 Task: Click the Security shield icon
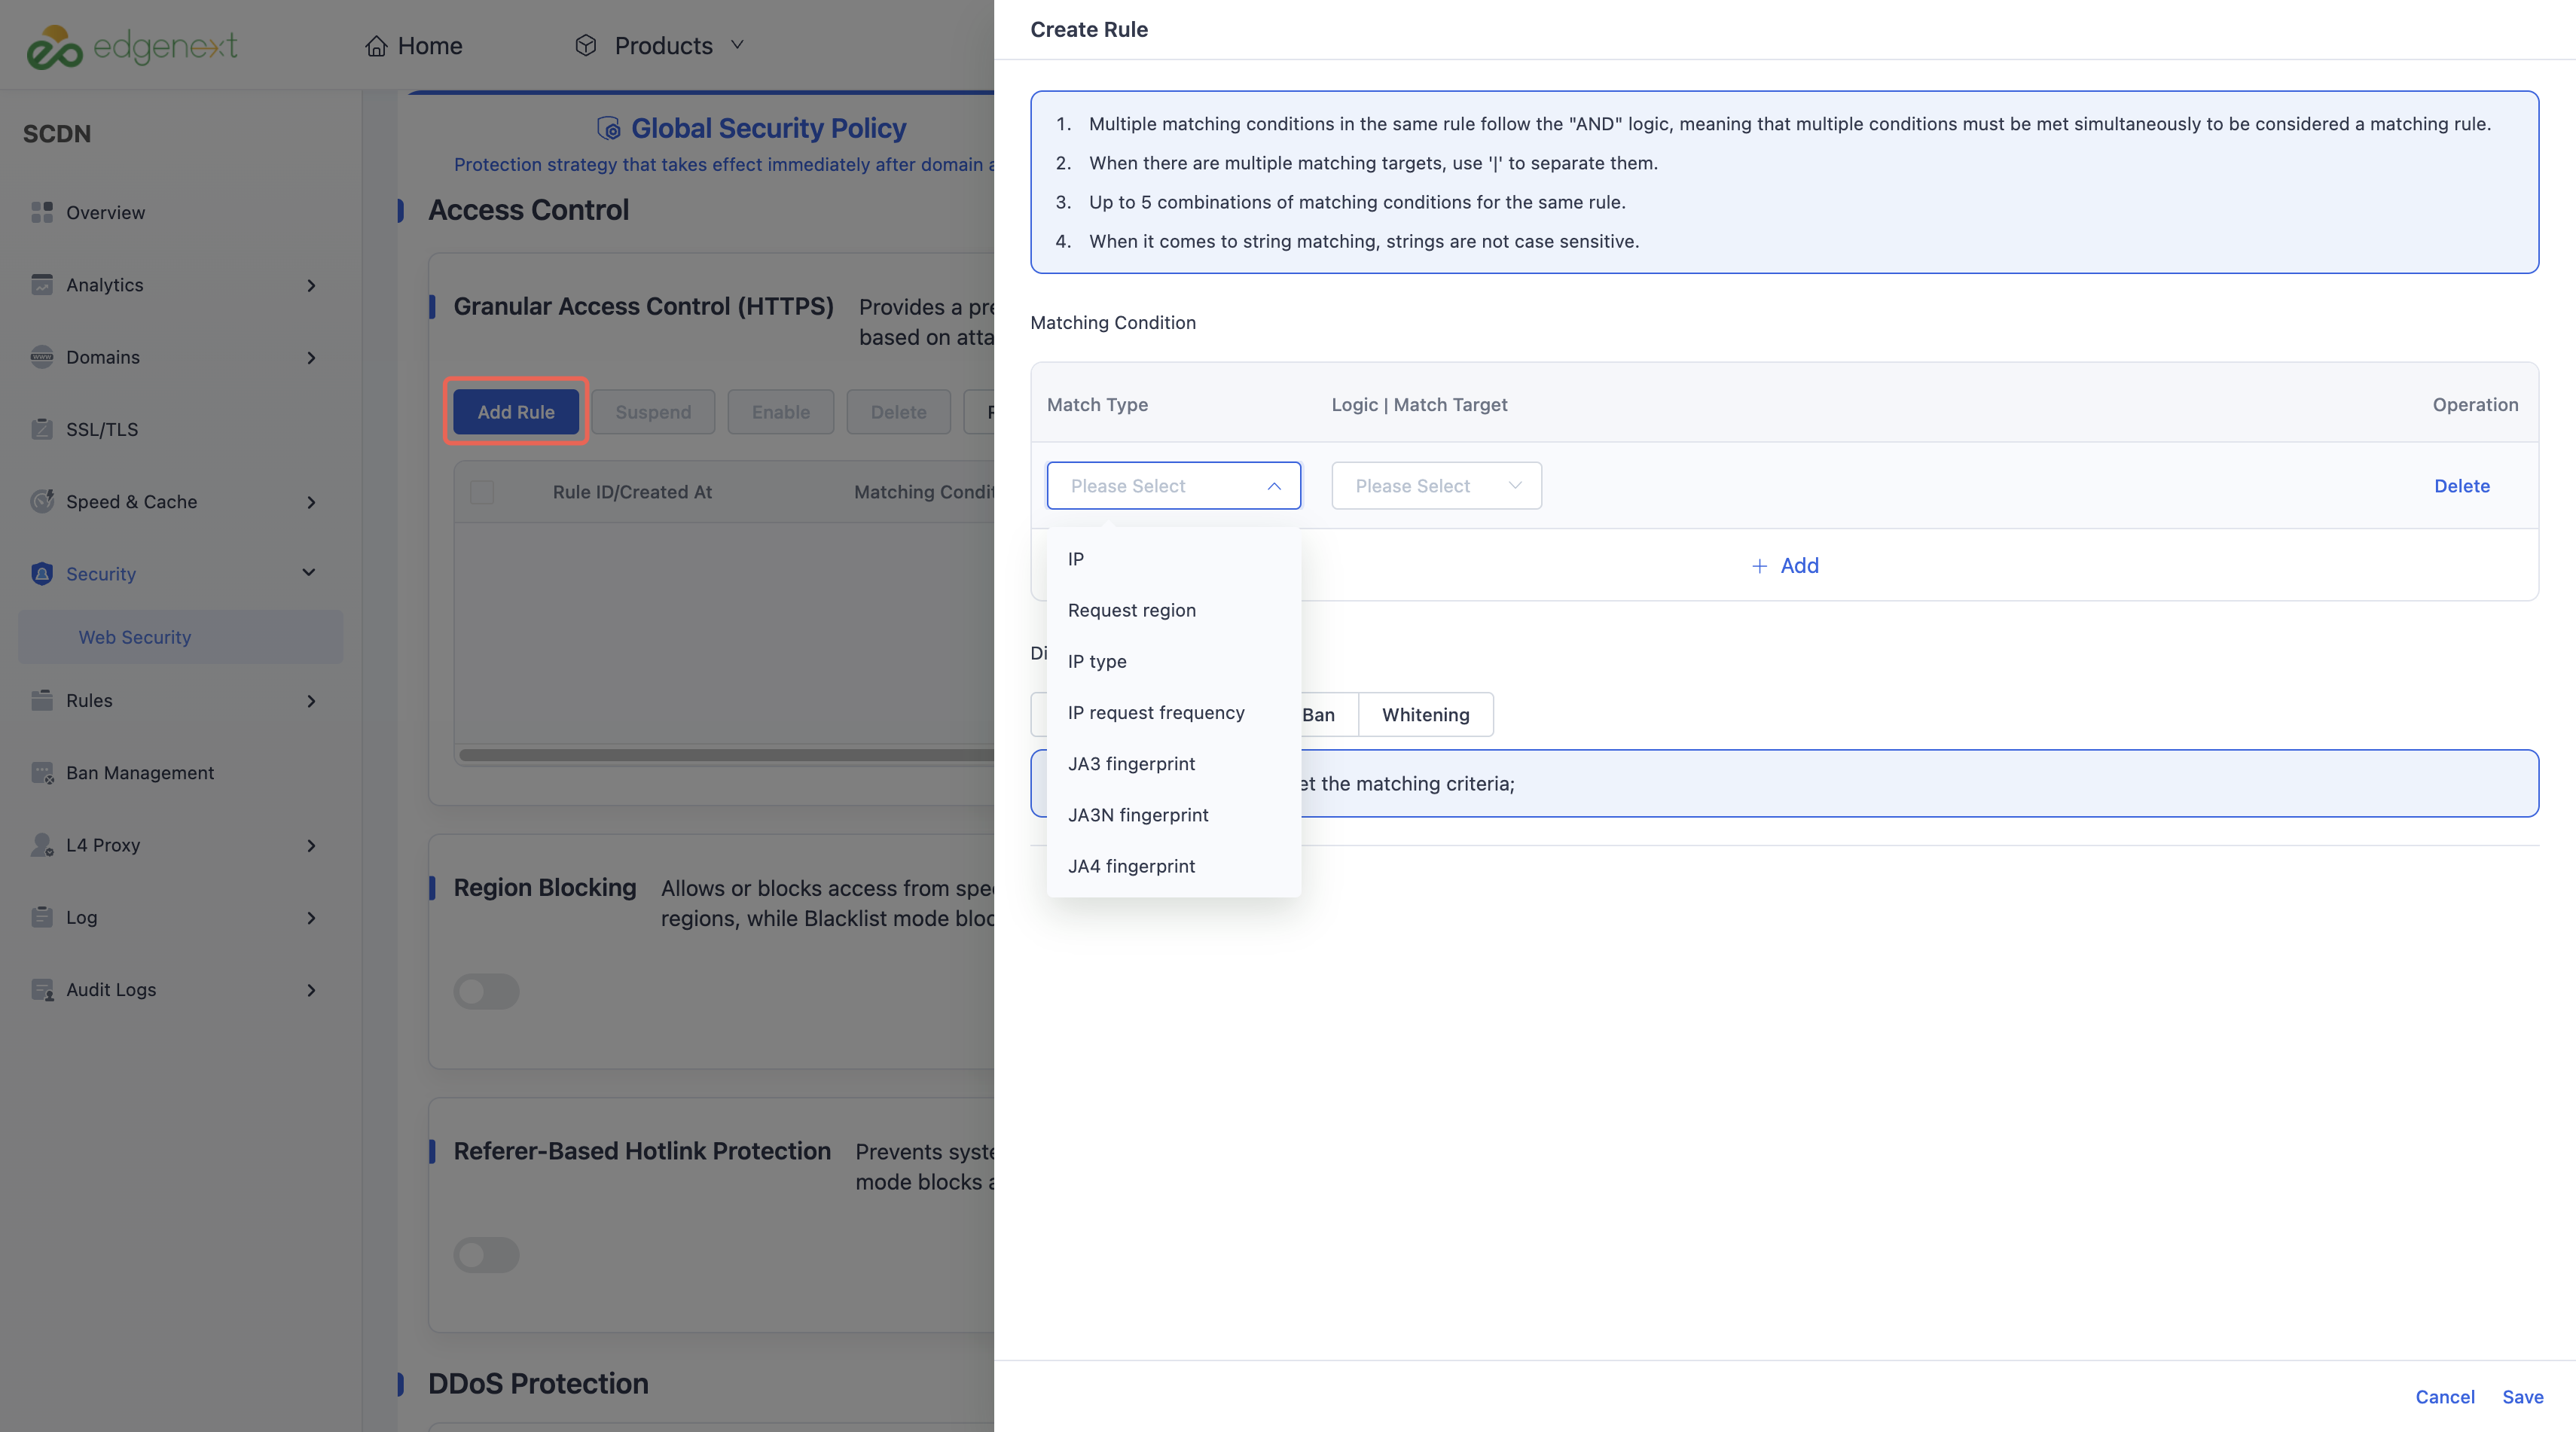pos(41,574)
